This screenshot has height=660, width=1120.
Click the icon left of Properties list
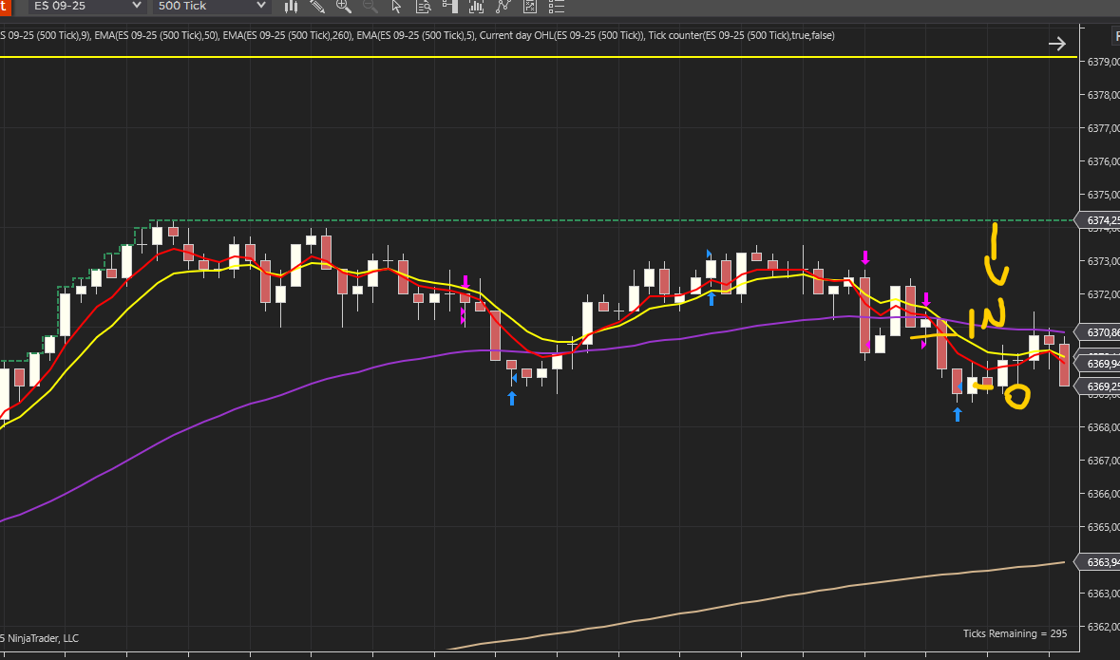tap(530, 7)
